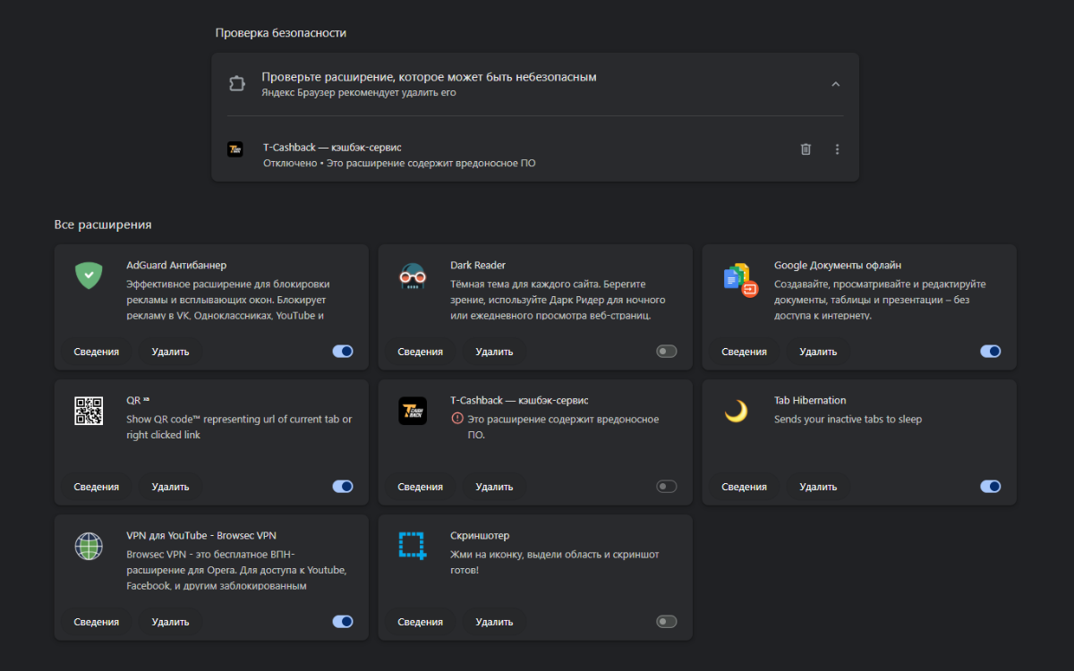Click the T-Cashback malware warning icon
This screenshot has width=1074, height=671.
pyautogui.click(x=457, y=419)
